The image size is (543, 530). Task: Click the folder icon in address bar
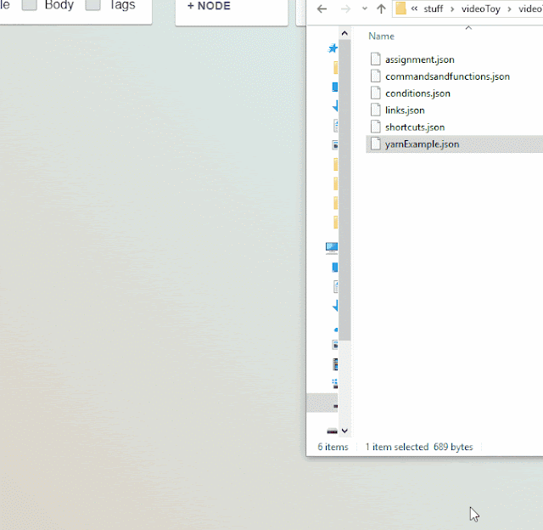[x=400, y=8]
